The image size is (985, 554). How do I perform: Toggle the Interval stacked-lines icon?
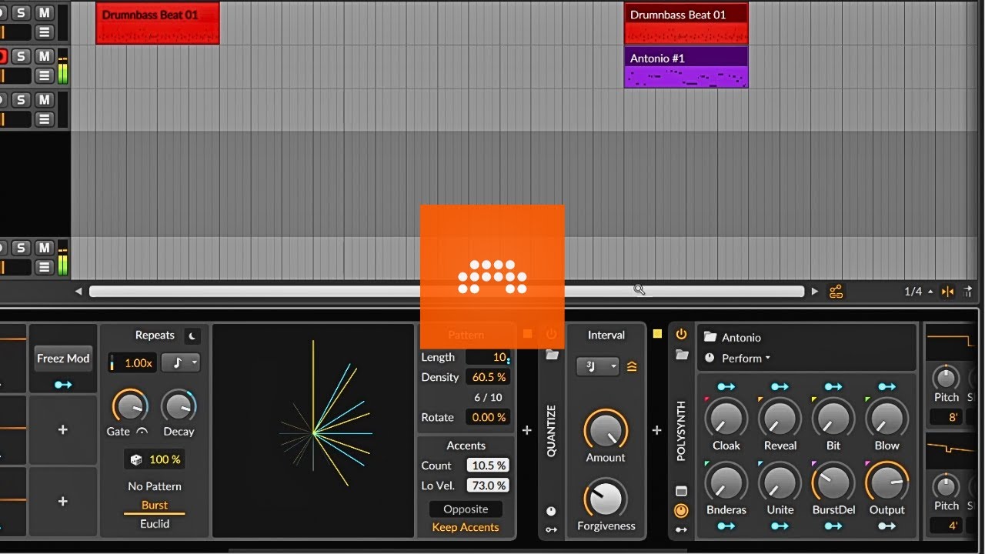point(632,367)
